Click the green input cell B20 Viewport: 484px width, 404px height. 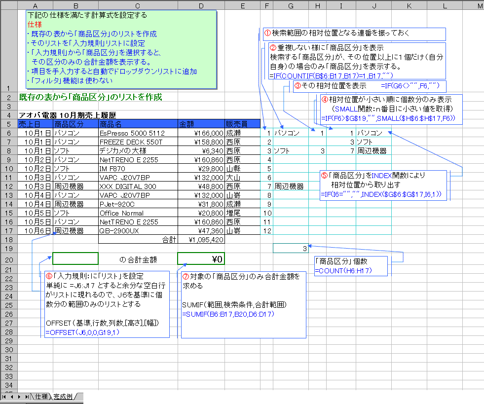tap(75, 258)
